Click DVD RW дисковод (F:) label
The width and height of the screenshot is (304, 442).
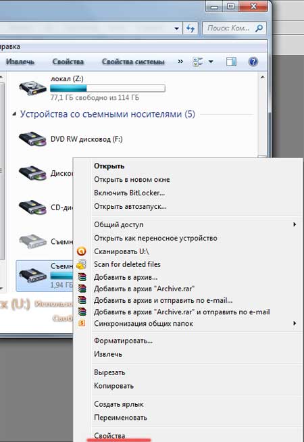tap(86, 139)
